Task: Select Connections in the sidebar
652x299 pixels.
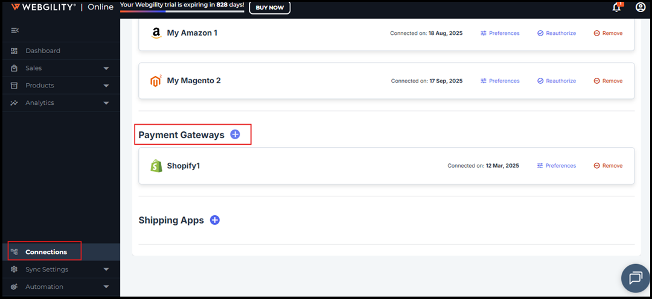Action: point(46,251)
